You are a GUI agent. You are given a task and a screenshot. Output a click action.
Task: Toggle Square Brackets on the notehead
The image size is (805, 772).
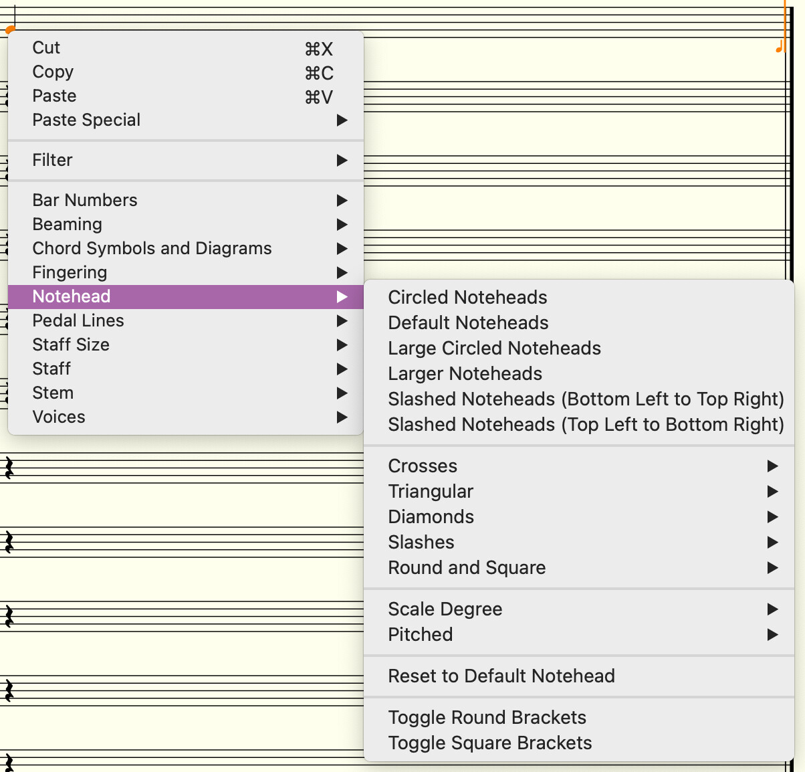(x=490, y=743)
